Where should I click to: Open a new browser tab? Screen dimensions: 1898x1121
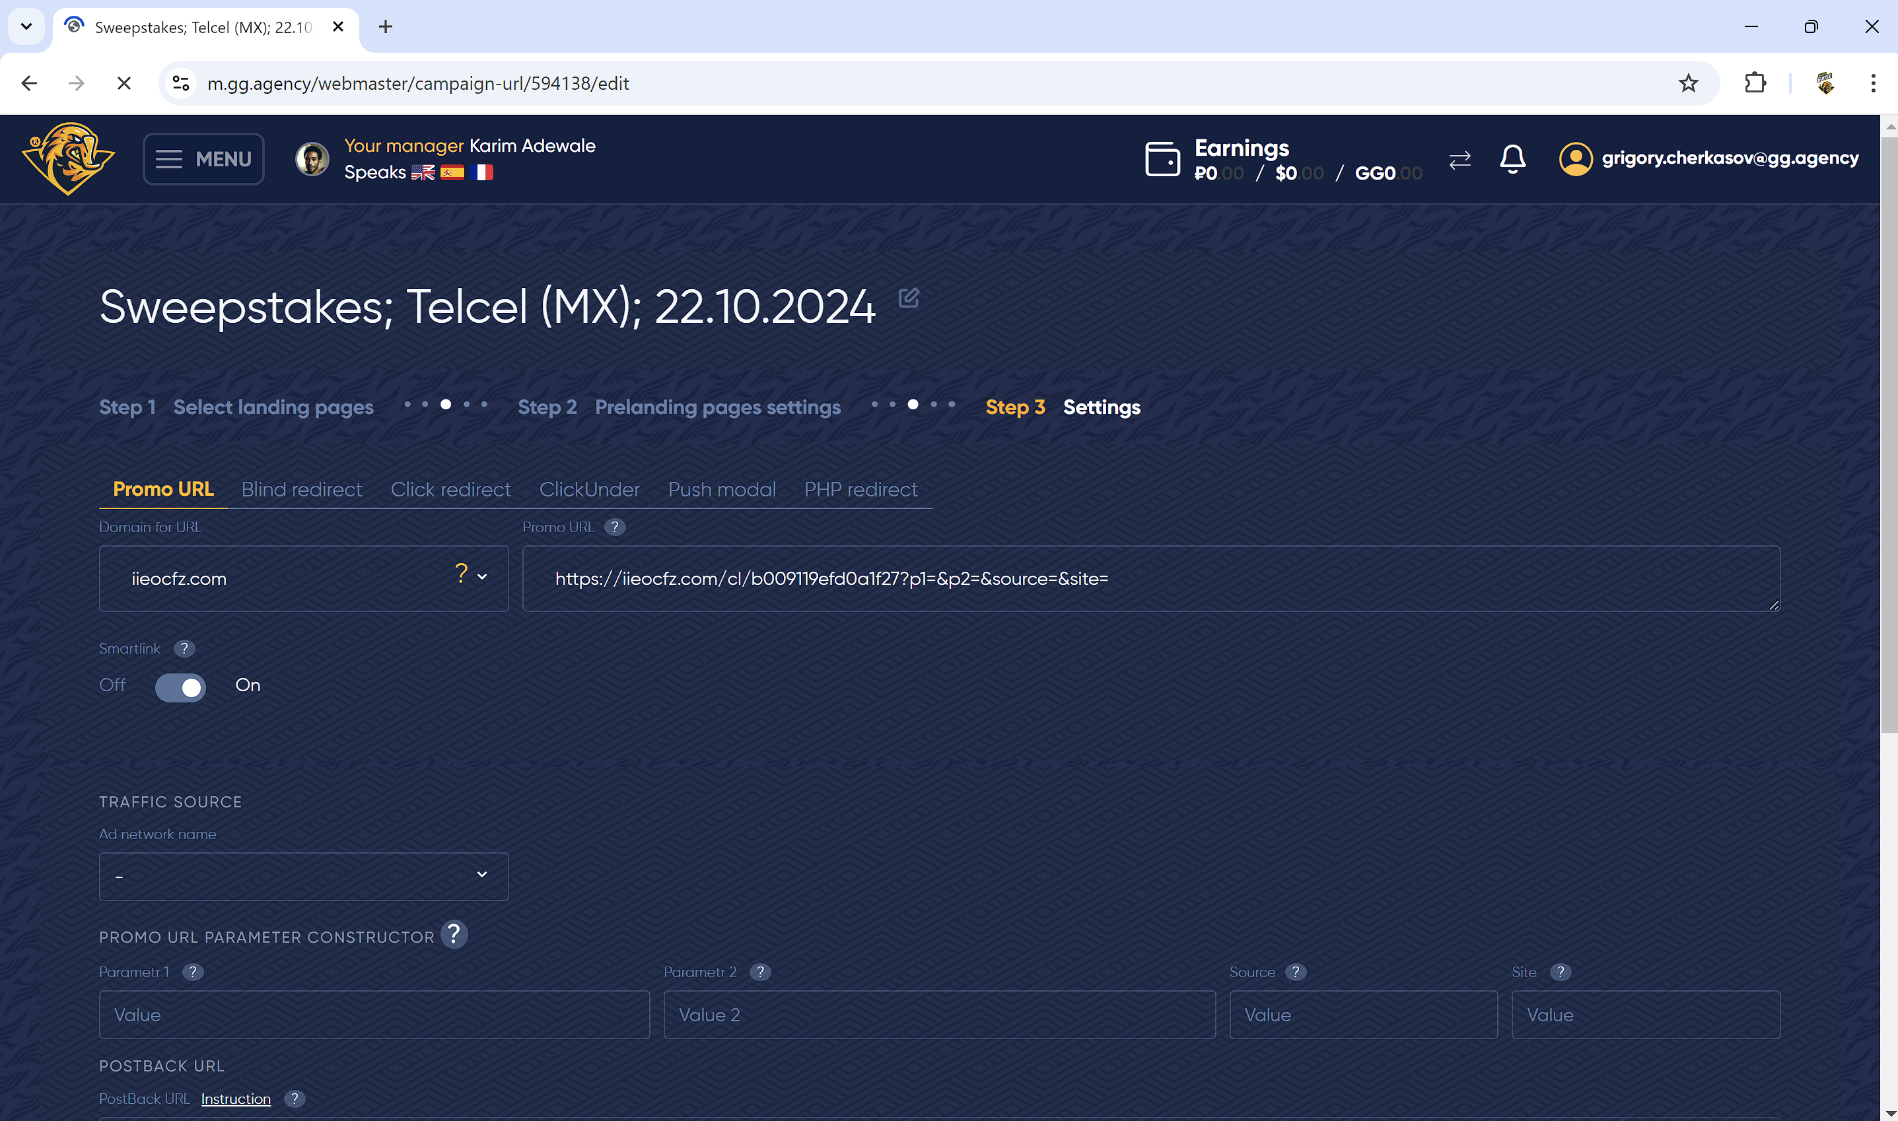coord(385,27)
